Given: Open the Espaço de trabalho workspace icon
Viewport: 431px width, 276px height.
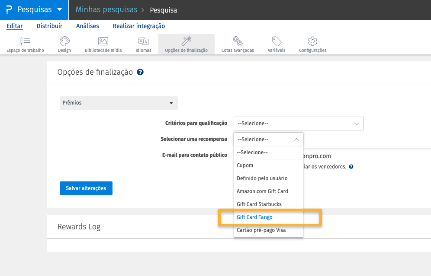Looking at the screenshot, I should [25, 41].
